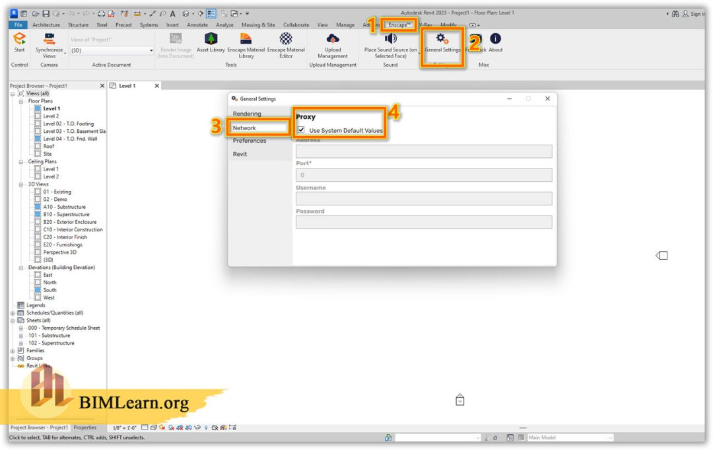Click the elevation tag marker on canvas
This screenshot has height=450, width=713.
[x=662, y=255]
